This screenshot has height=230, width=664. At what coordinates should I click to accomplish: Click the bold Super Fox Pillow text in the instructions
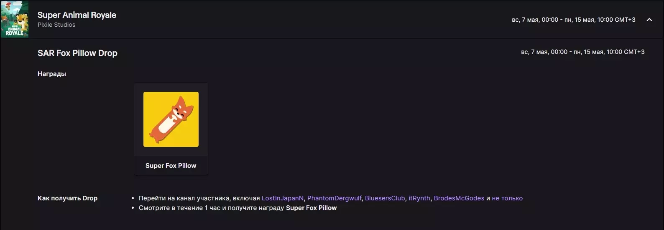coord(311,208)
